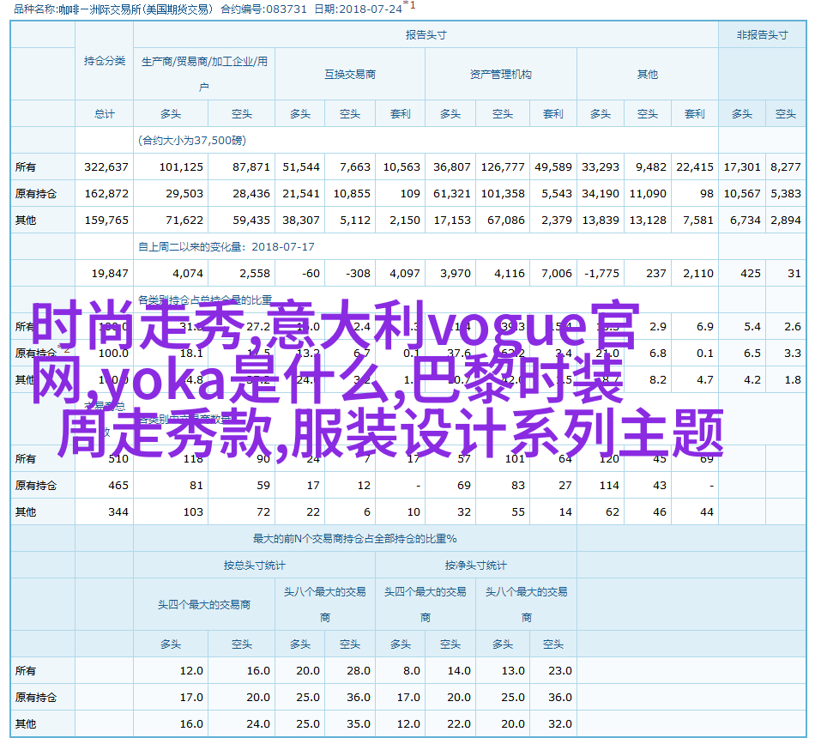Click the change value 4,074

click(x=188, y=273)
